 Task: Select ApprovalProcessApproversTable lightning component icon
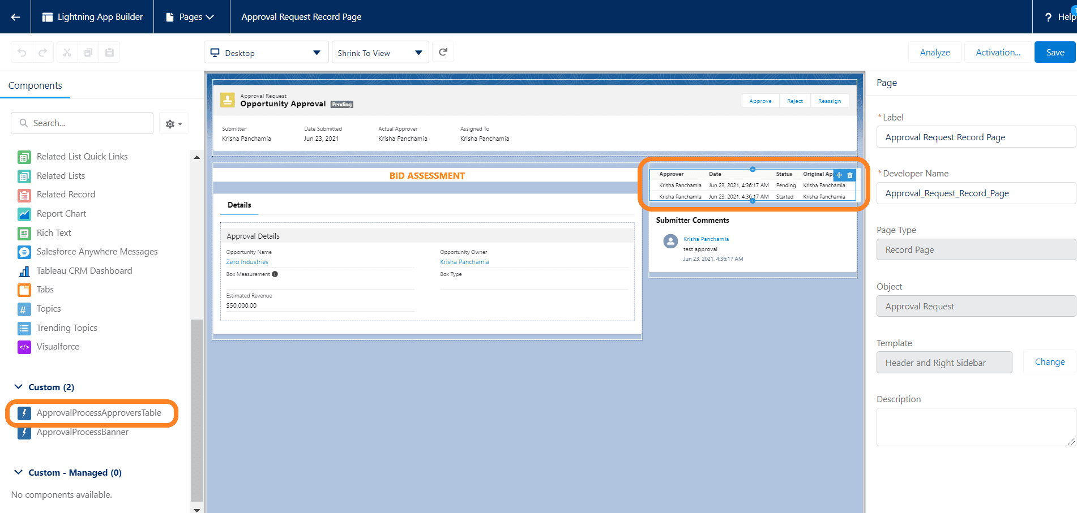pyautogui.click(x=24, y=413)
